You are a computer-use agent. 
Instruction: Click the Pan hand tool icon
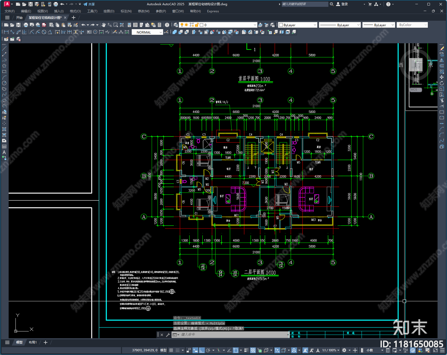tap(104, 25)
